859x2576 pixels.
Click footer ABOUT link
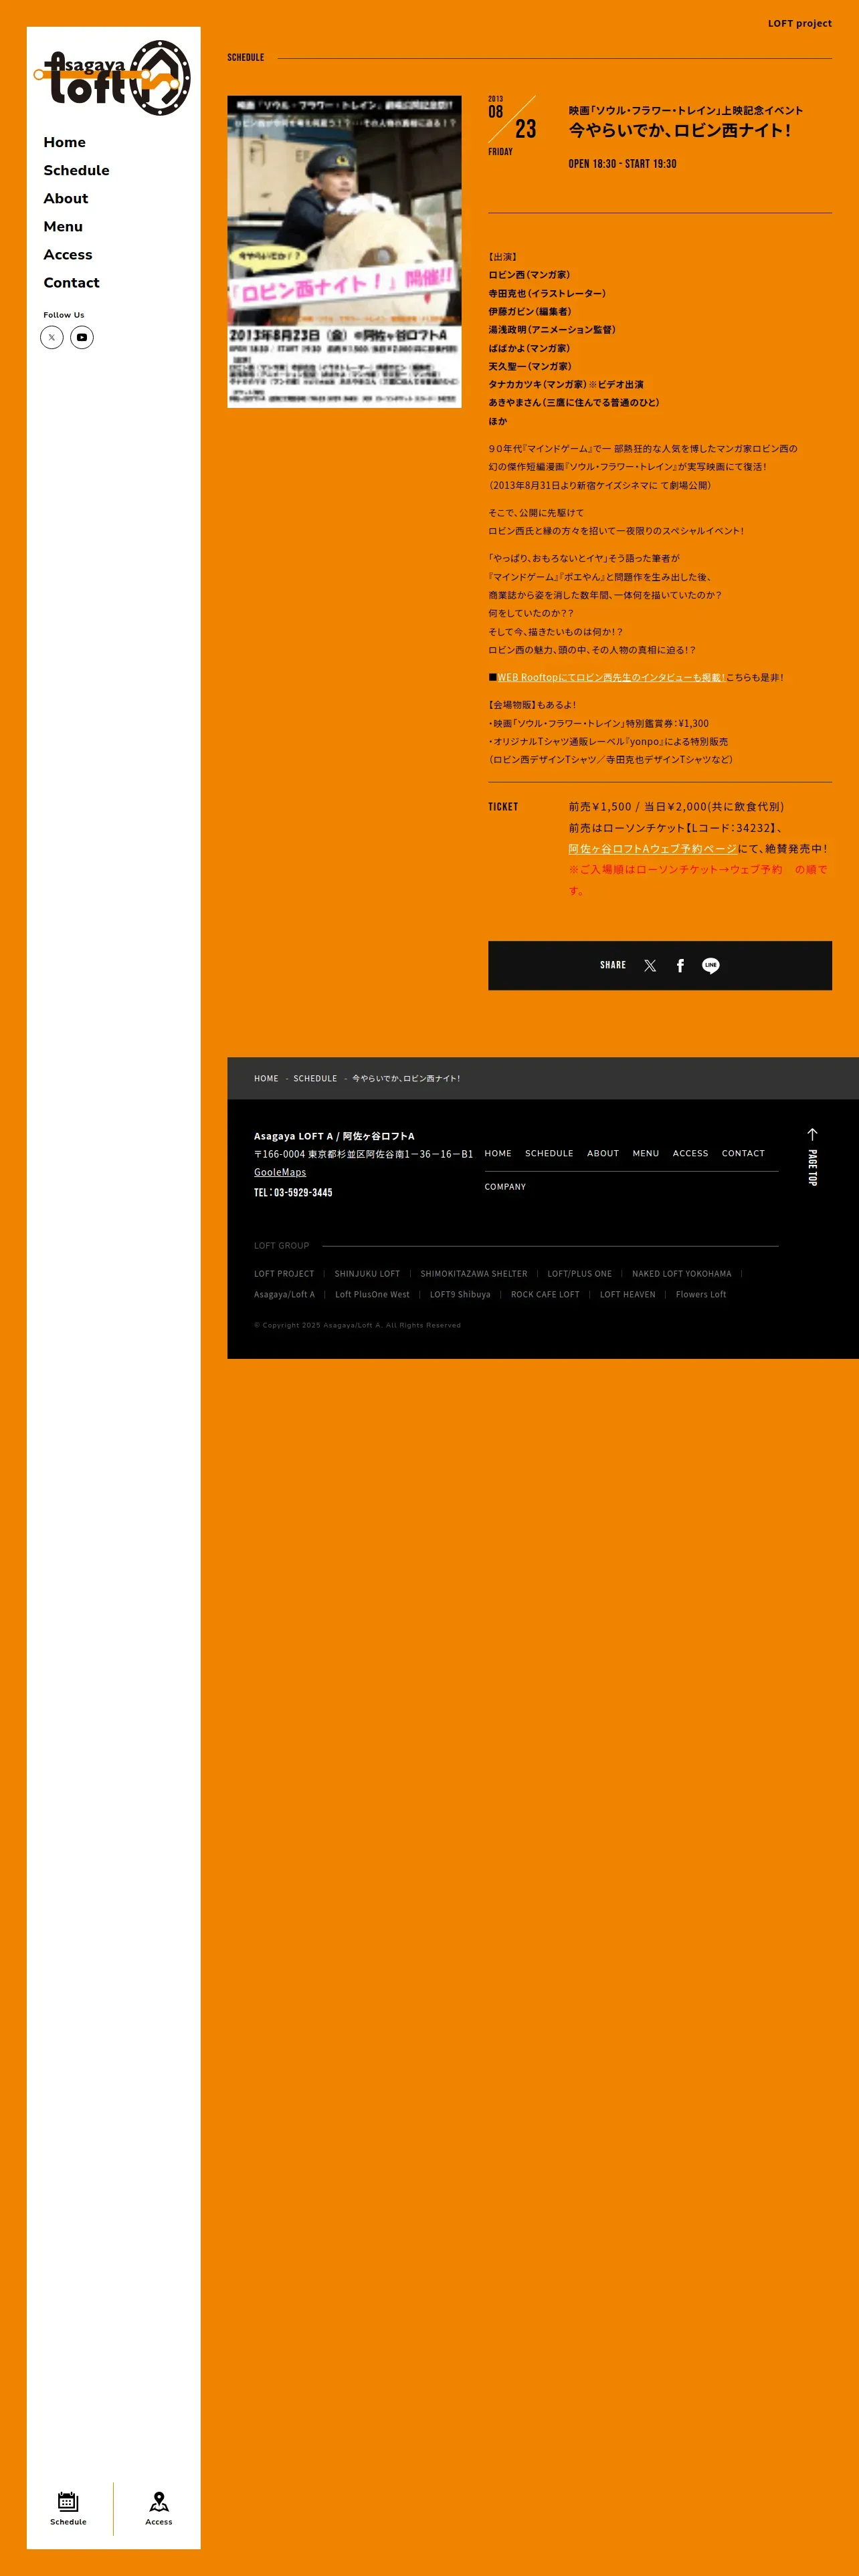(x=603, y=1153)
